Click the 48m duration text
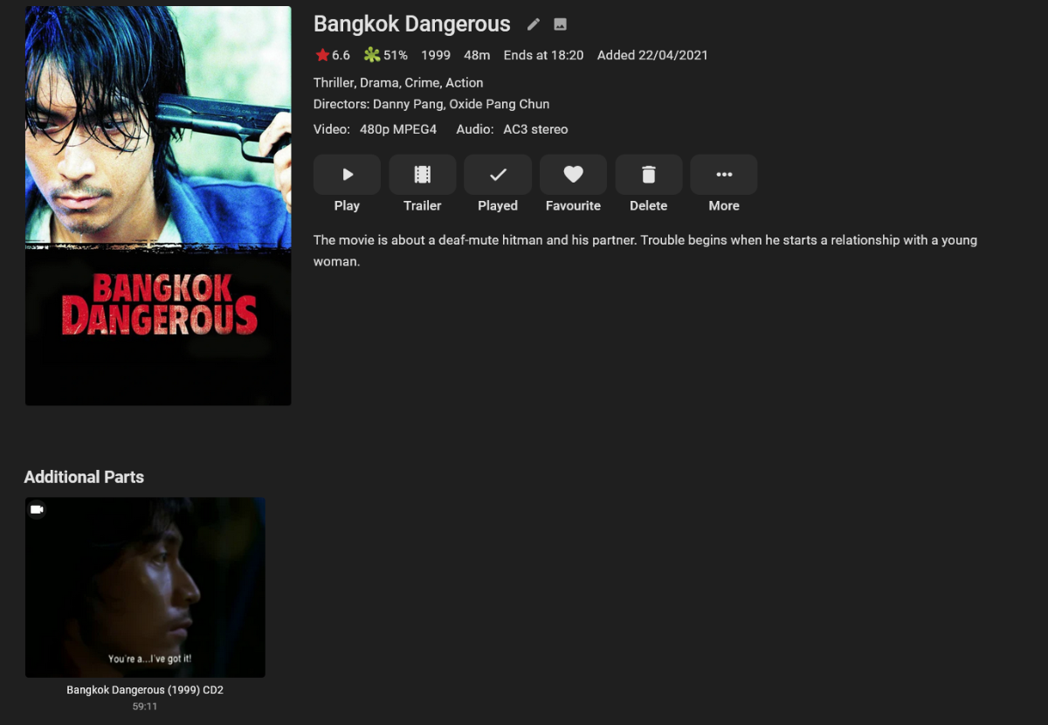The height and width of the screenshot is (725, 1048). (x=477, y=55)
